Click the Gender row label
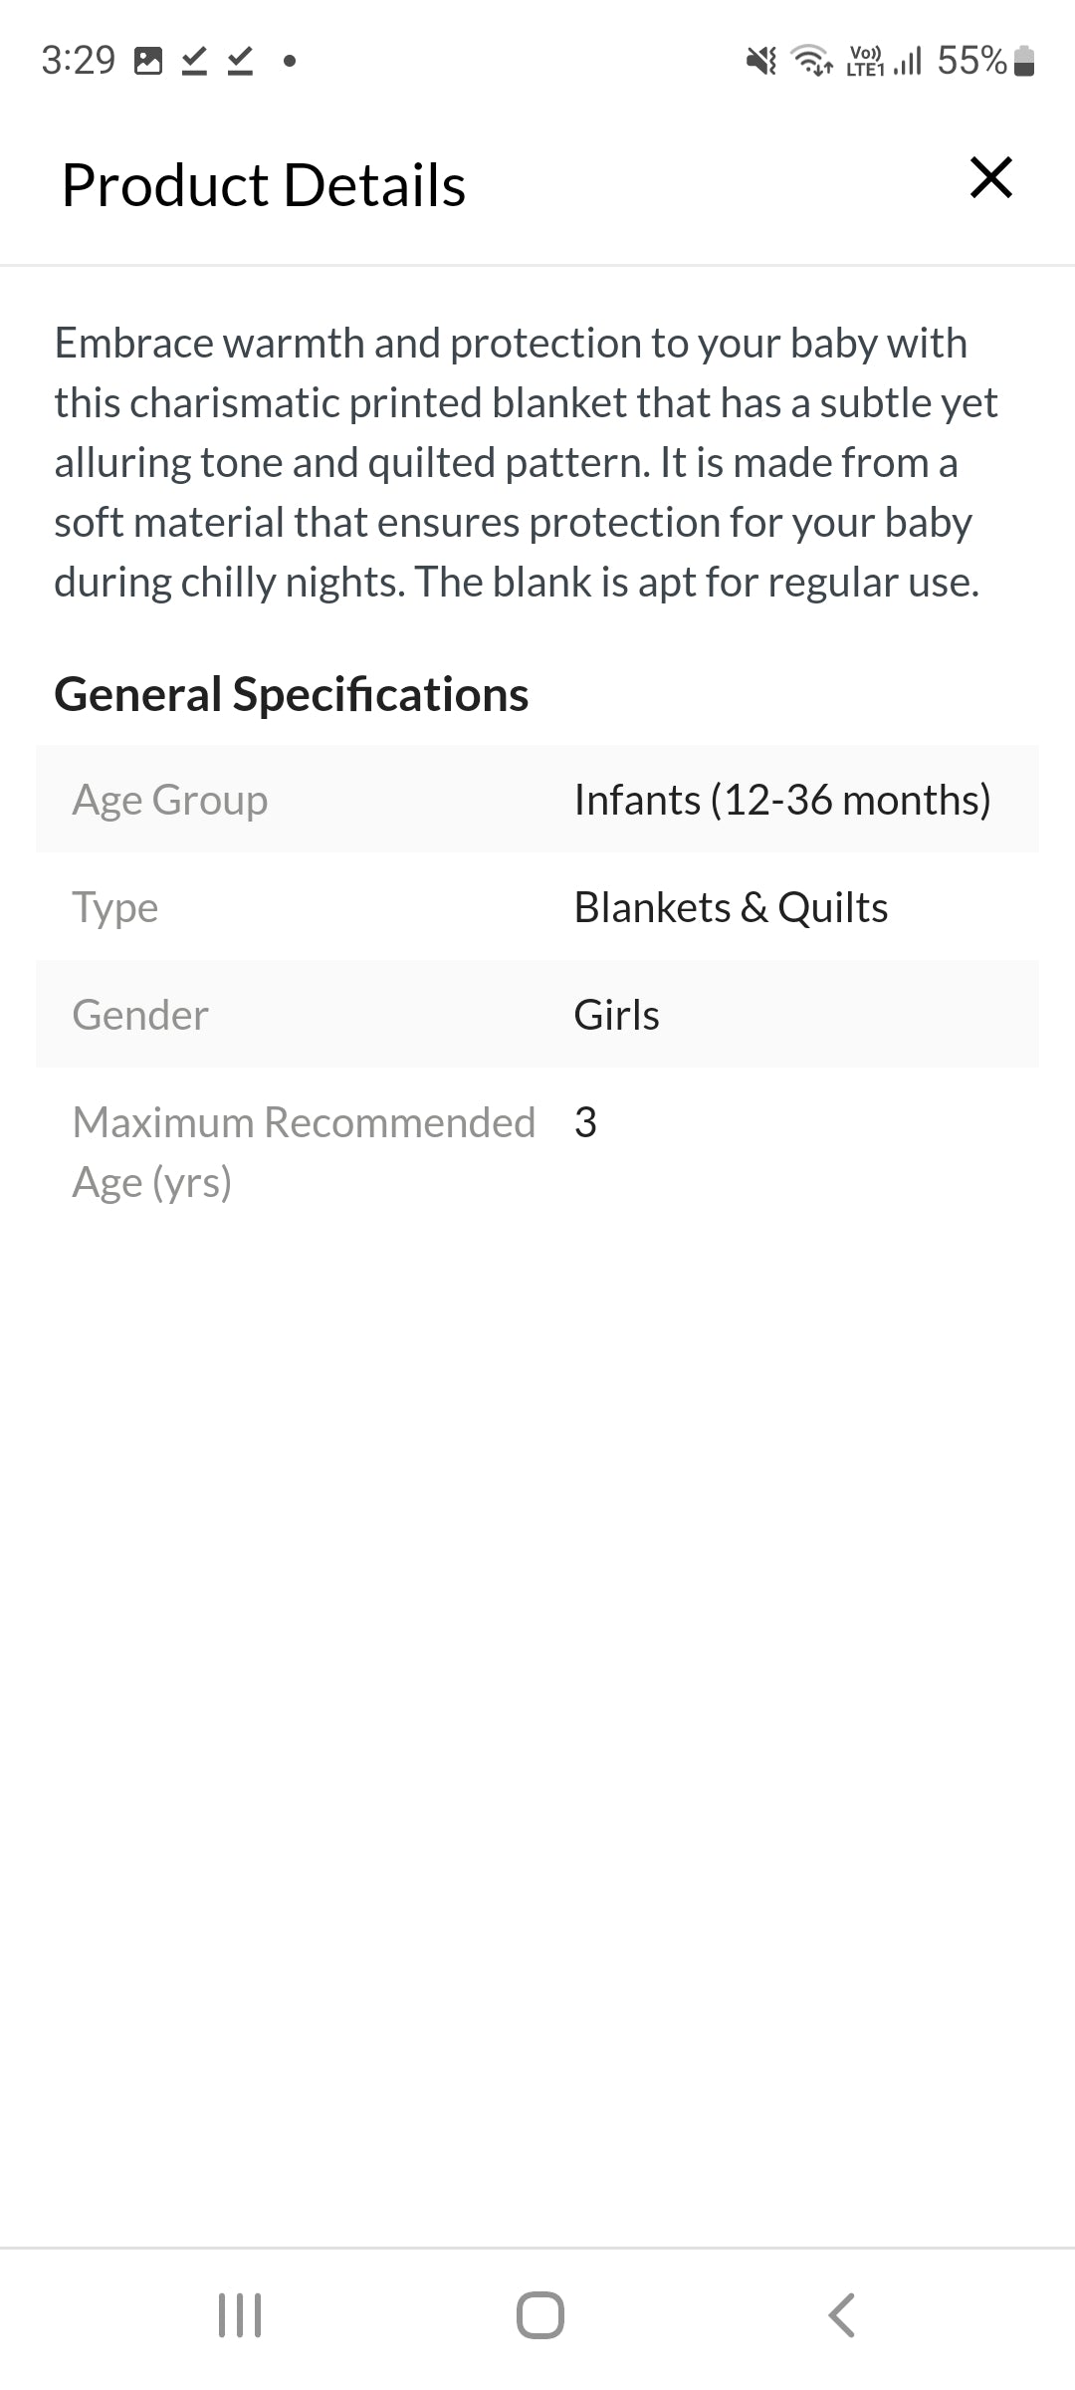Image resolution: width=1075 pixels, height=2390 pixels. click(x=140, y=1015)
